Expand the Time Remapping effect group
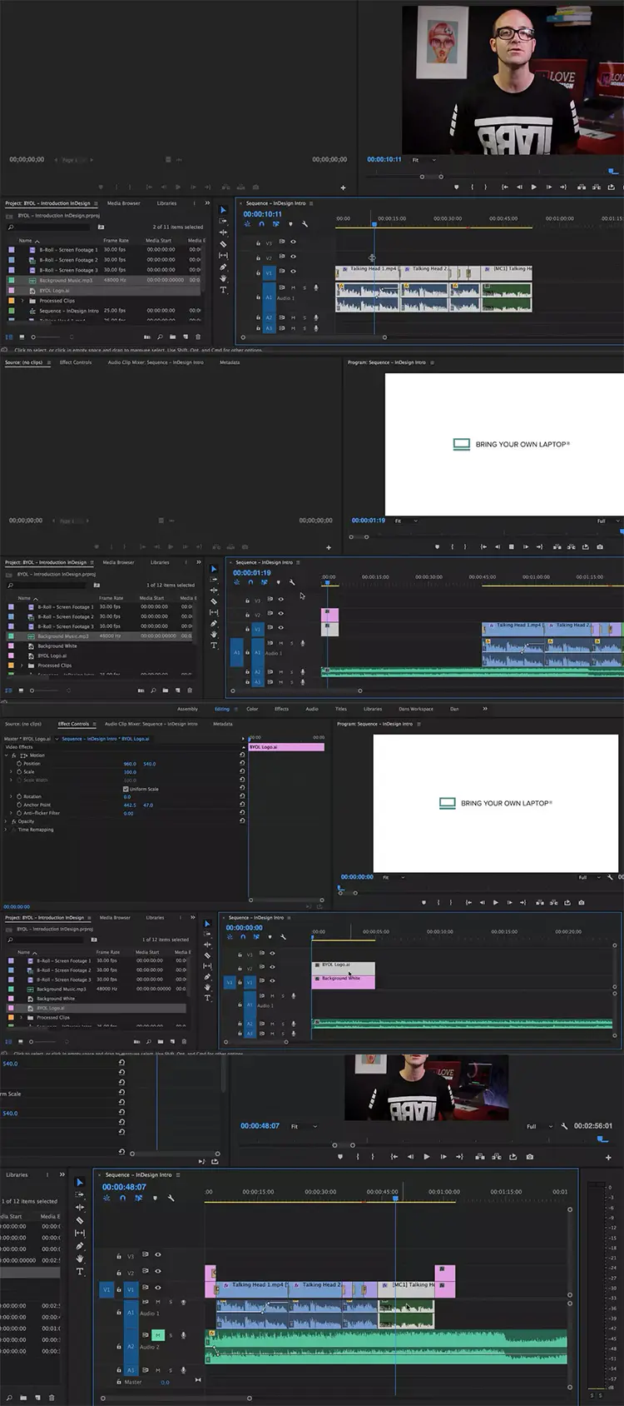 [7, 830]
